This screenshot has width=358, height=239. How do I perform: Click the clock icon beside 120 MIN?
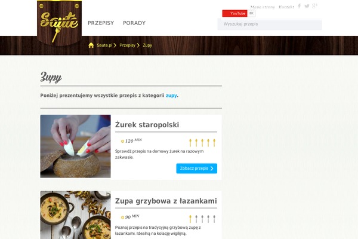tap(122, 142)
